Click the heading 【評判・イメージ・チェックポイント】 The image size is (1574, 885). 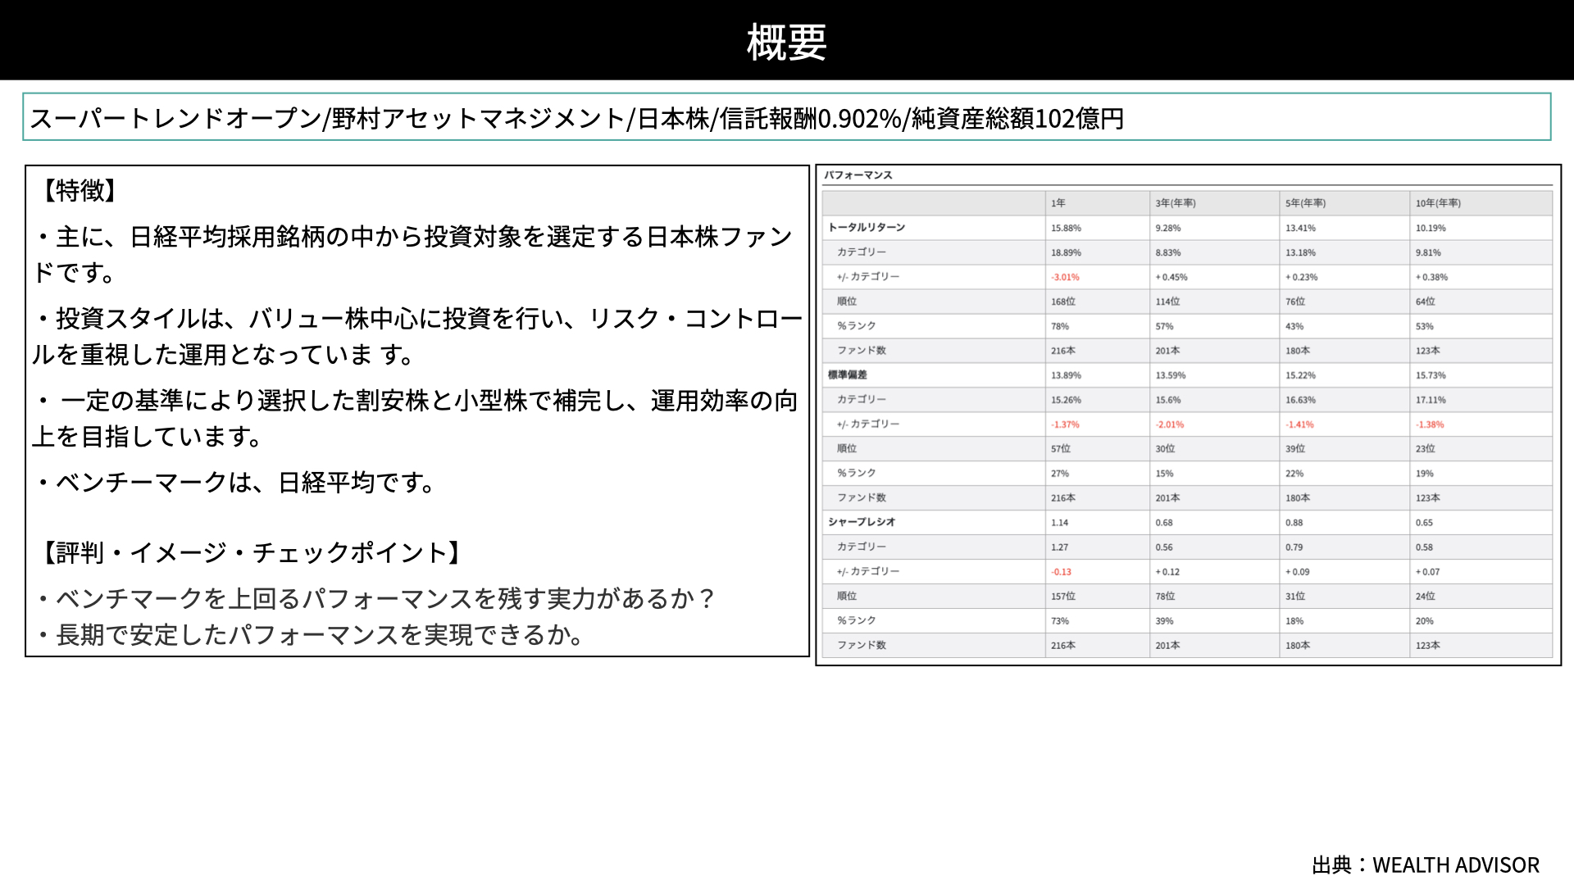coord(251,552)
